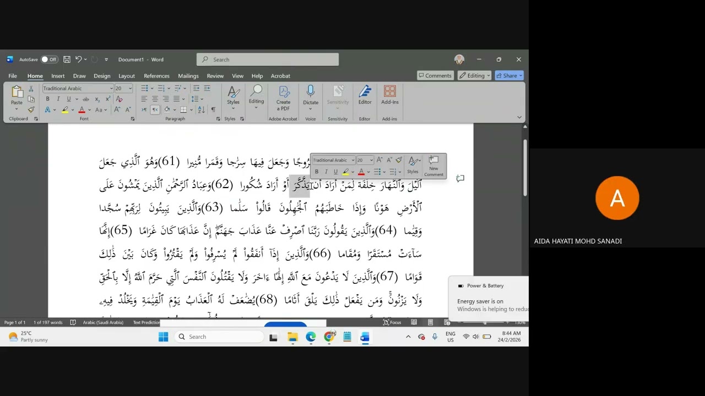The height and width of the screenshot is (396, 705).
Task: Click the comment marker in page margin
Action: pos(460,178)
